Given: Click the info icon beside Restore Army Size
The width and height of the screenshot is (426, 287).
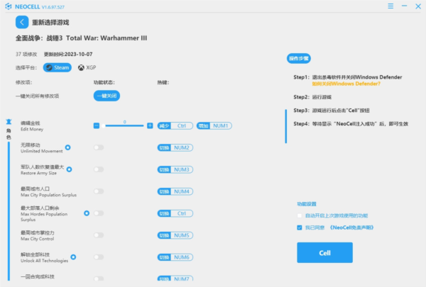Looking at the screenshot, I should coord(69,167).
